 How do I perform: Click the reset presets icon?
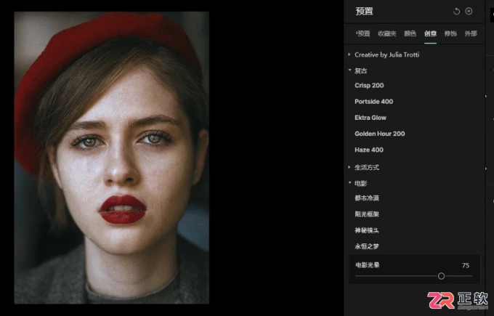tap(456, 12)
